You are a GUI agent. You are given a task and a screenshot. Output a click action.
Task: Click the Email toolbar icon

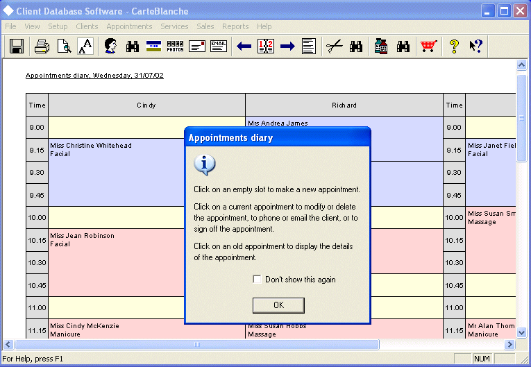click(x=219, y=46)
